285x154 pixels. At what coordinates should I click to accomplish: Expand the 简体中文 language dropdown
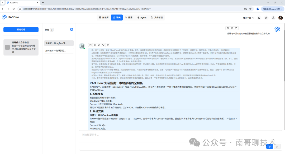coord(248,18)
